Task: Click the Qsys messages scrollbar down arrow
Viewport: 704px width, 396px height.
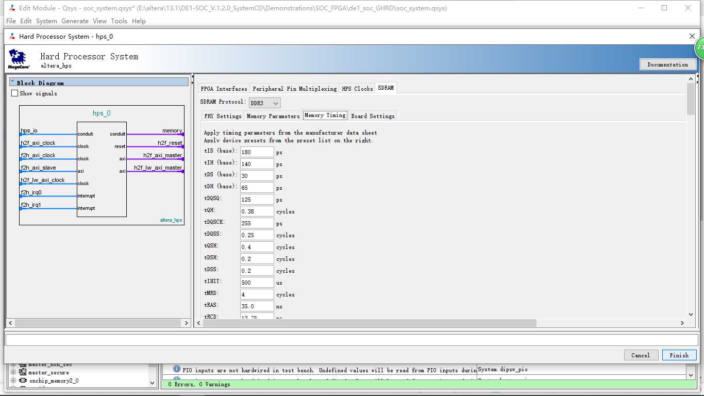Action: (691, 375)
